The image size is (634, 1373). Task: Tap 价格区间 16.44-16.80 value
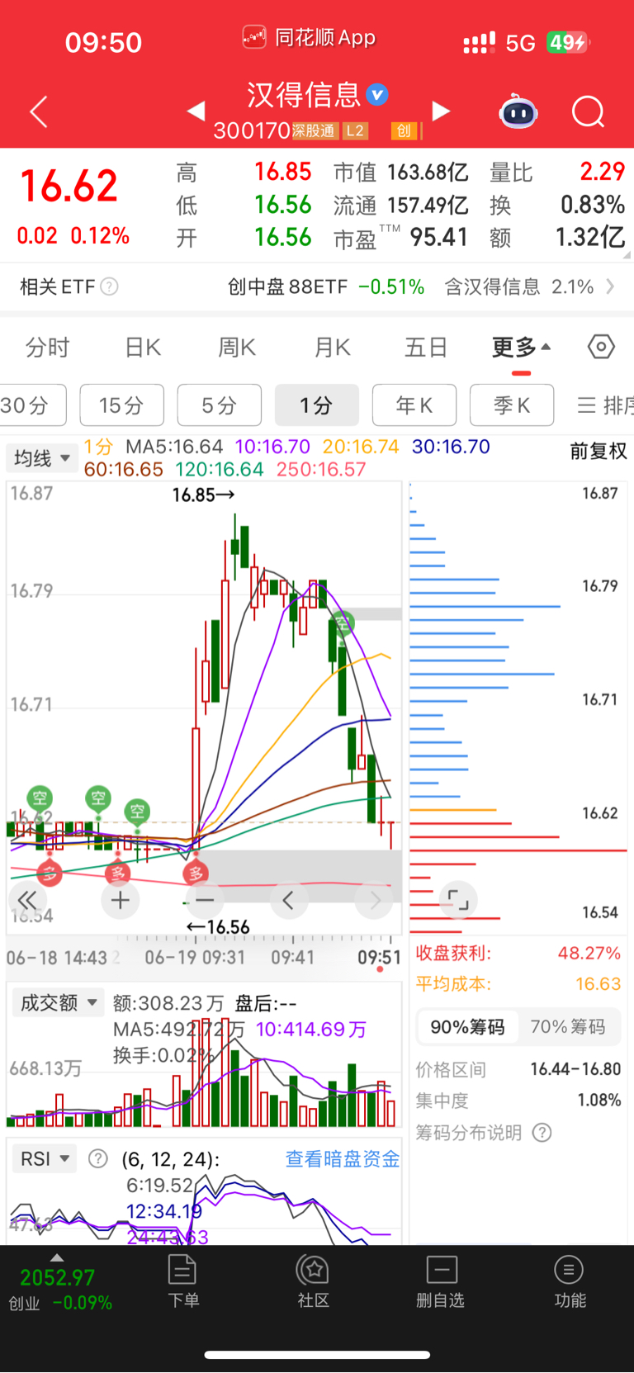[x=575, y=1069]
